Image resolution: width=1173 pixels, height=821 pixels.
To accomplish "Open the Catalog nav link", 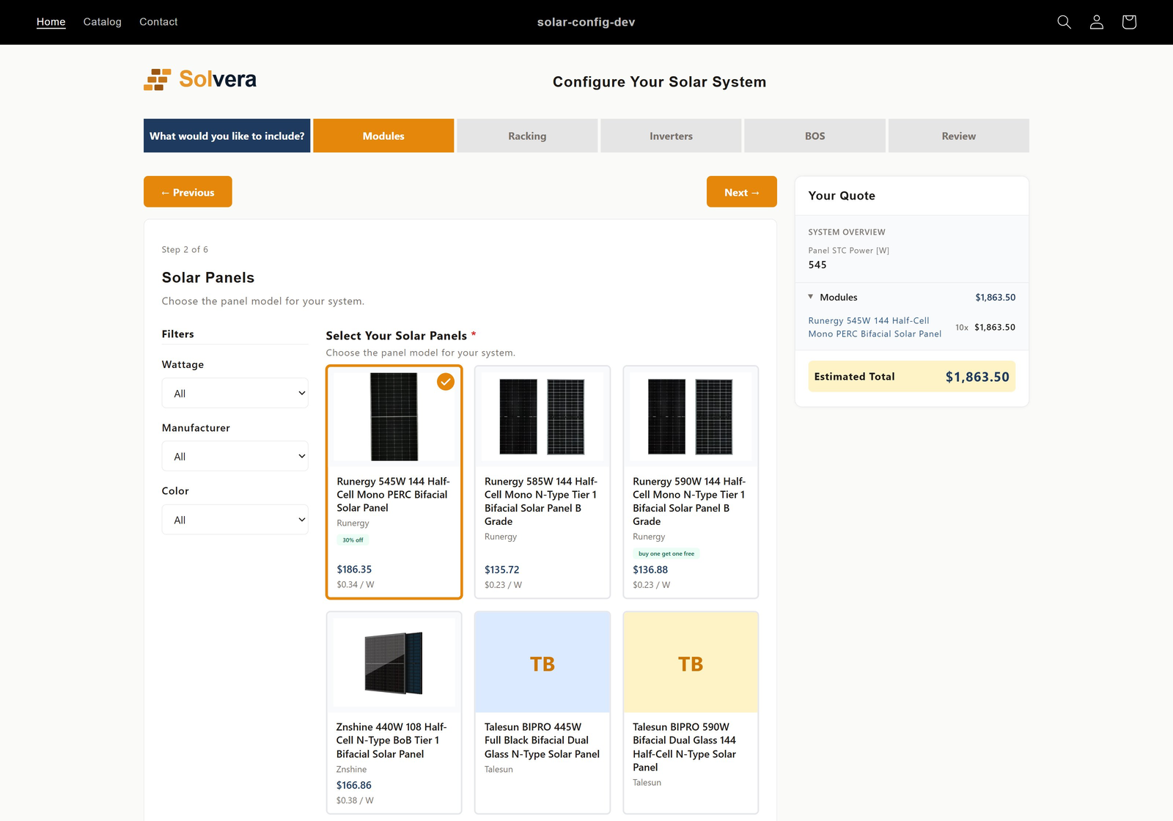I will [103, 22].
